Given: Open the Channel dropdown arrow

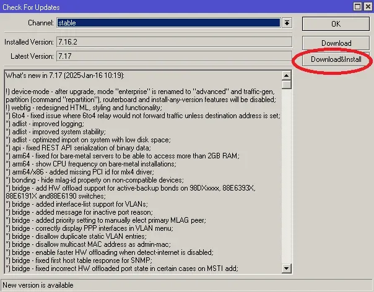Looking at the screenshot, I should [287, 23].
